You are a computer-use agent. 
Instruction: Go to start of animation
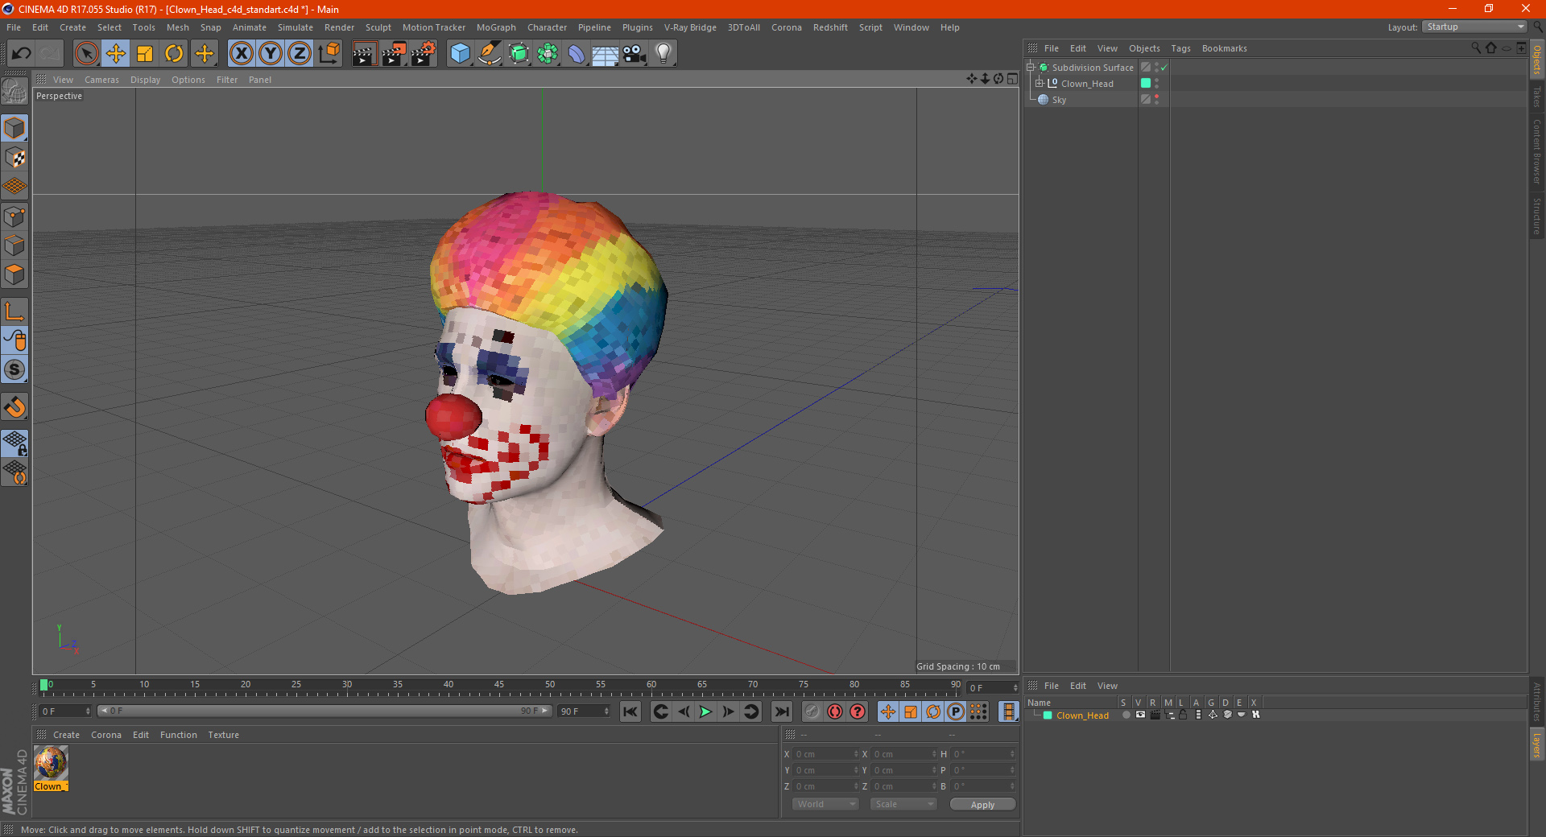[x=630, y=711]
